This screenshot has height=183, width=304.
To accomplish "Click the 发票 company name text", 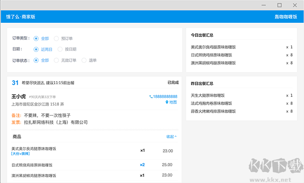I will (x=56, y=122).
